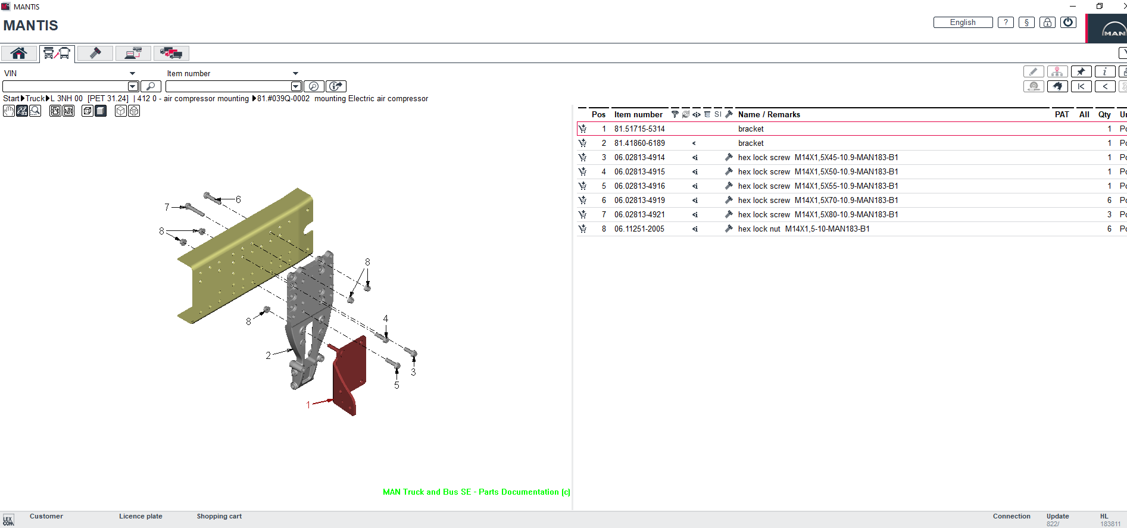Click the binoculars search icon

coord(1057,86)
